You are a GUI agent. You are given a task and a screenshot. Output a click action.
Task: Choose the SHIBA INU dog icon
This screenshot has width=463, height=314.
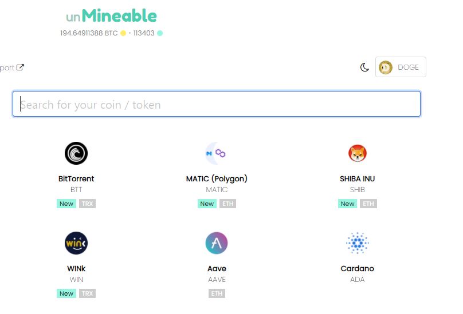click(x=358, y=153)
